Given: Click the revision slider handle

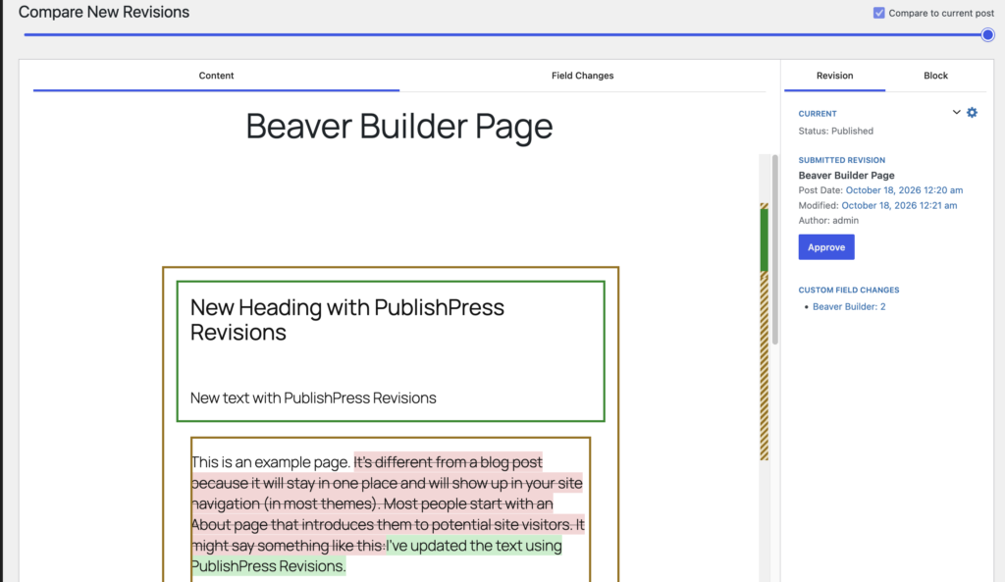Looking at the screenshot, I should pos(987,34).
